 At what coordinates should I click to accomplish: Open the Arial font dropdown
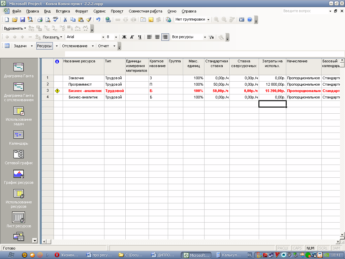[103, 37]
